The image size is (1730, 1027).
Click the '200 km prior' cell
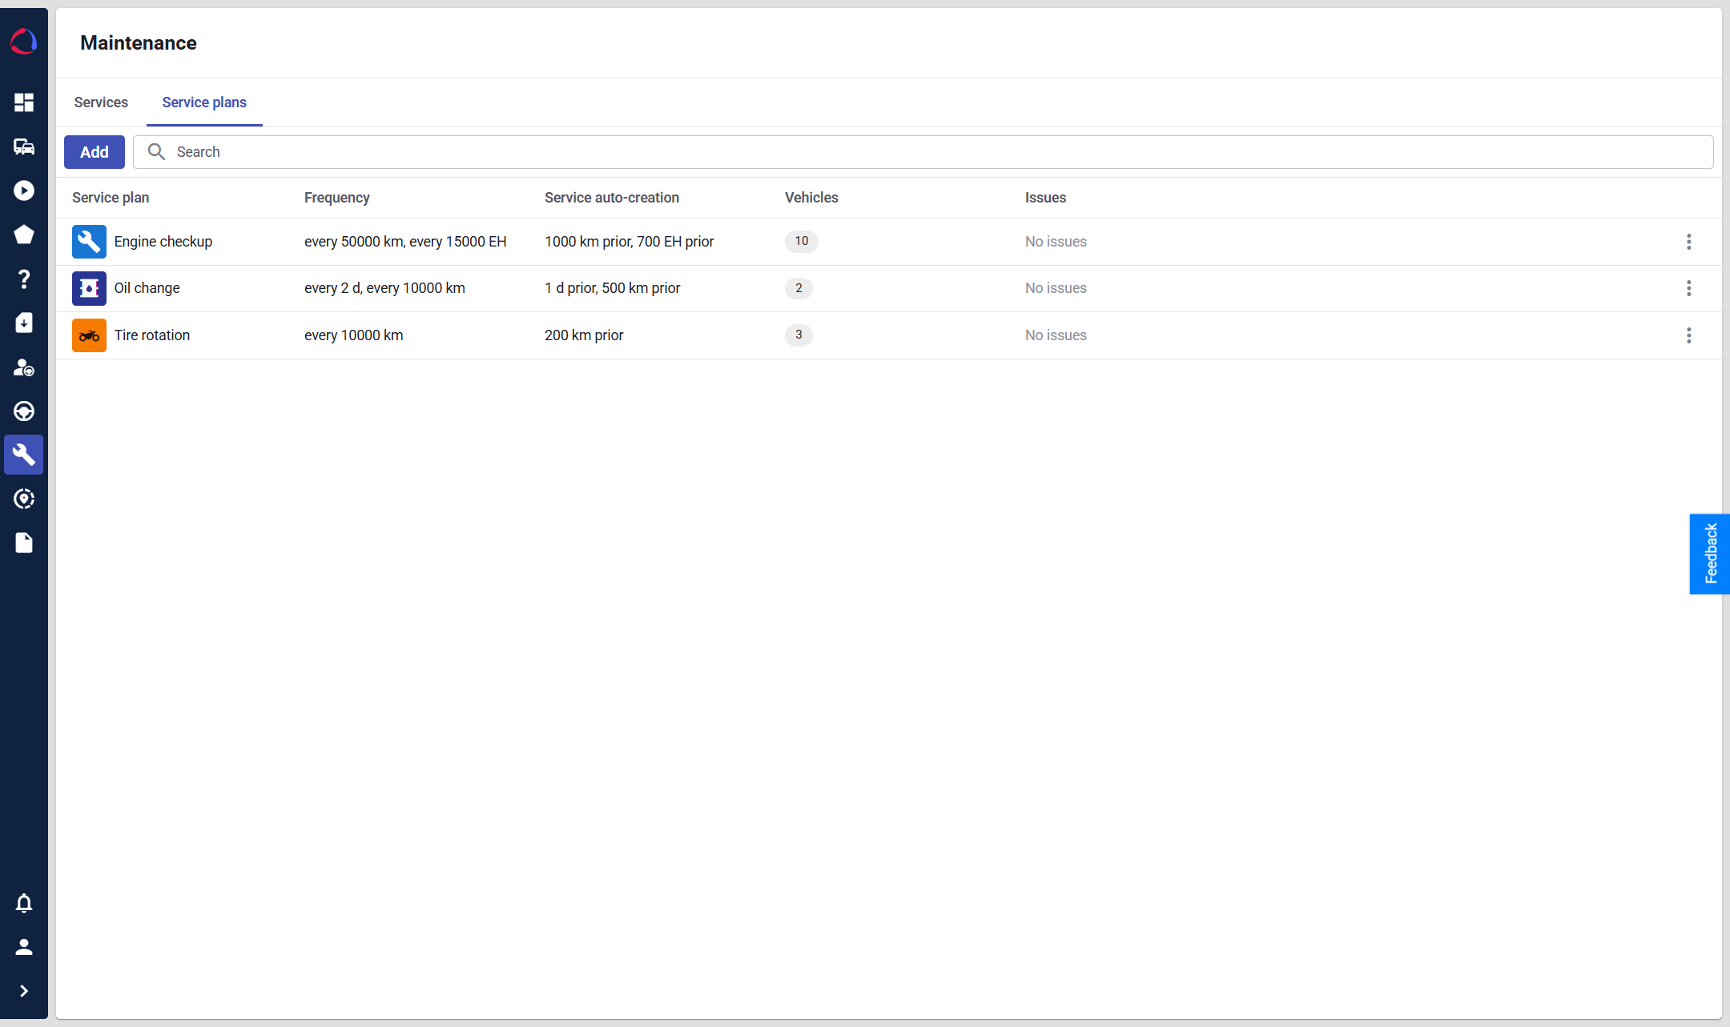tap(584, 335)
